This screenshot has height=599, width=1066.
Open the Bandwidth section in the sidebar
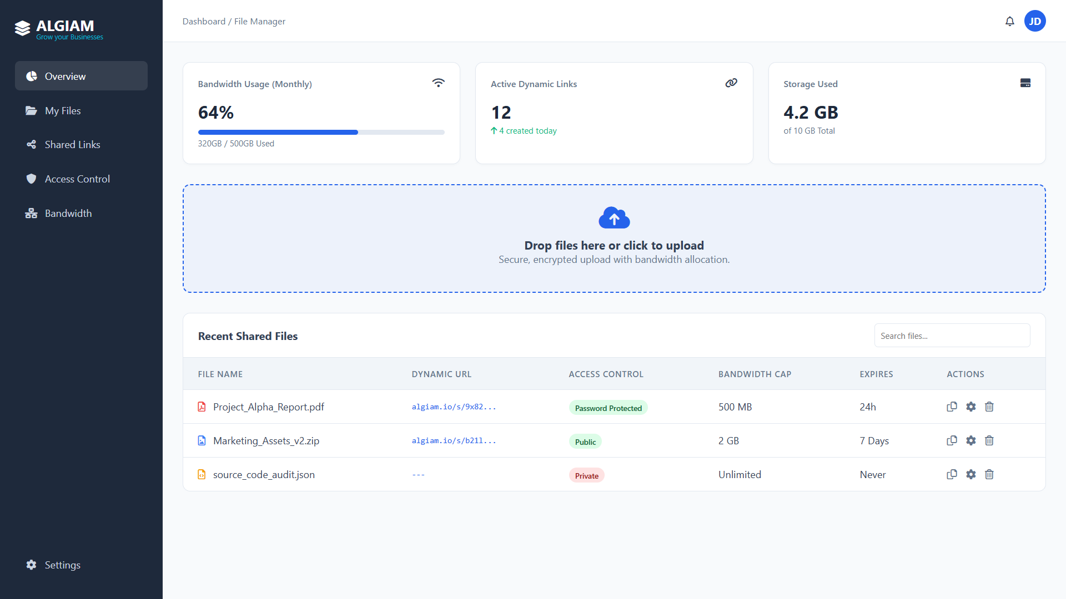[x=68, y=213]
